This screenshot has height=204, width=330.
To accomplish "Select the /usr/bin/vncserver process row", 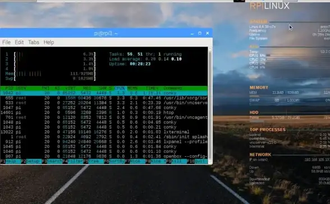I will click(x=104, y=103).
